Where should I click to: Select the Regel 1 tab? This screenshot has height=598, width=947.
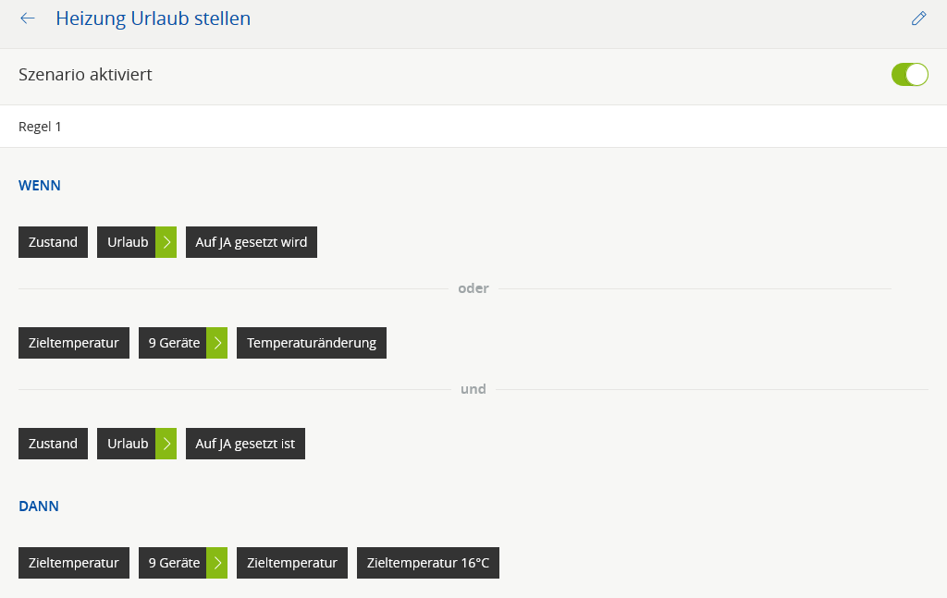pyautogui.click(x=40, y=127)
